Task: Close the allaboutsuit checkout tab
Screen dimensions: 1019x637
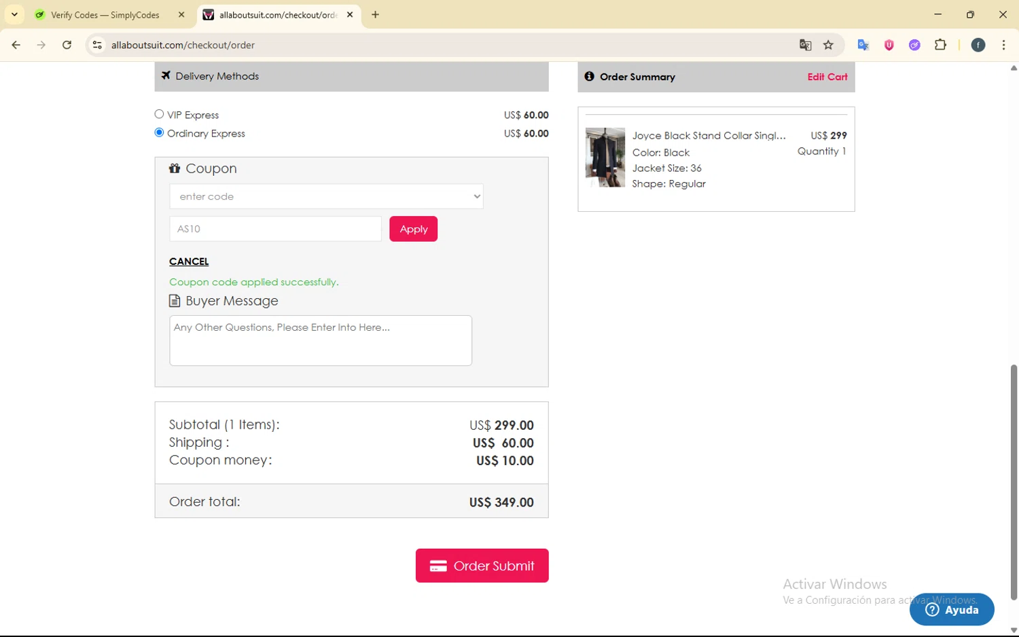Action: [350, 14]
